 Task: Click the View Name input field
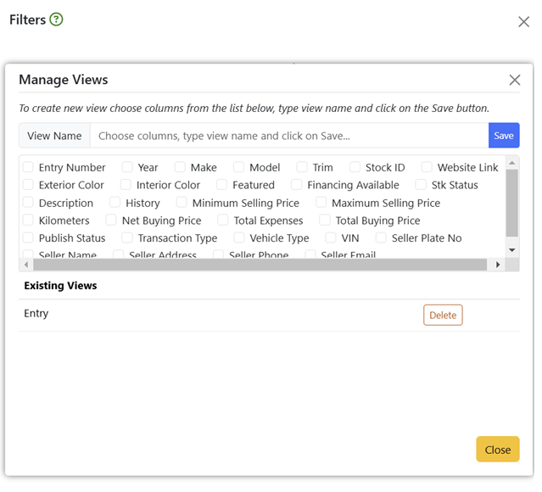[288, 136]
